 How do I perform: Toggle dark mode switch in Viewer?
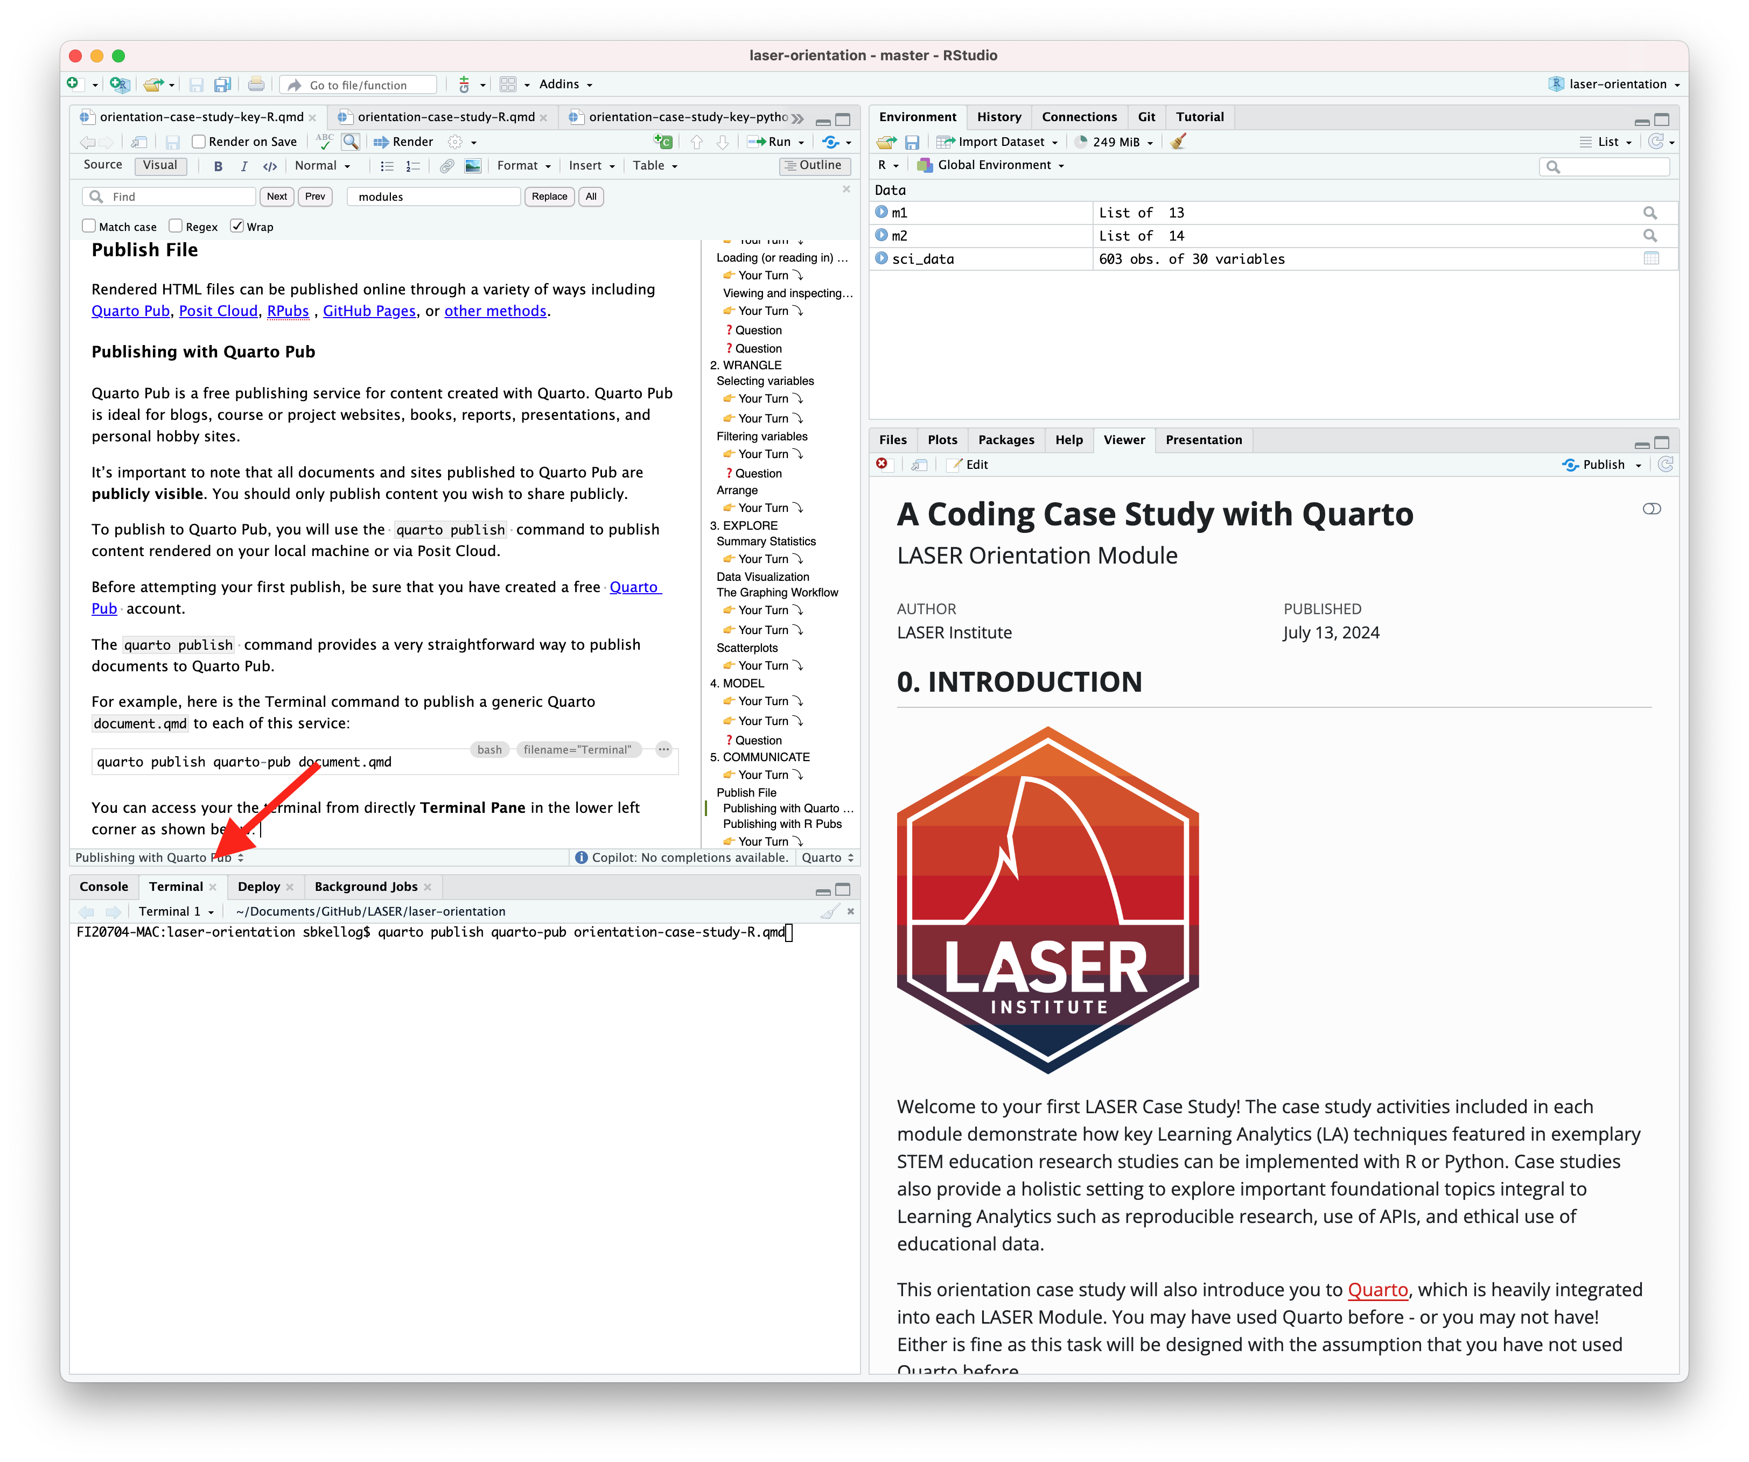pyautogui.click(x=1650, y=509)
